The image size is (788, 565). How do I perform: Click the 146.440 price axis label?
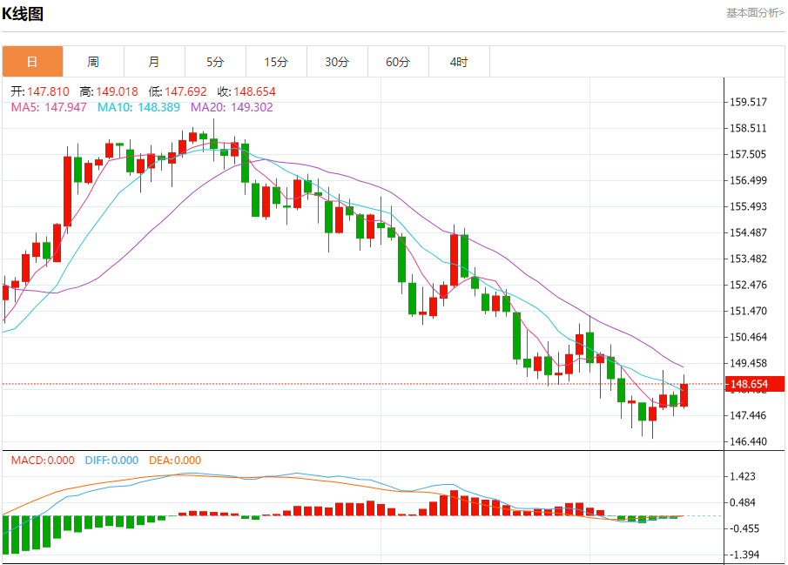[x=748, y=441]
